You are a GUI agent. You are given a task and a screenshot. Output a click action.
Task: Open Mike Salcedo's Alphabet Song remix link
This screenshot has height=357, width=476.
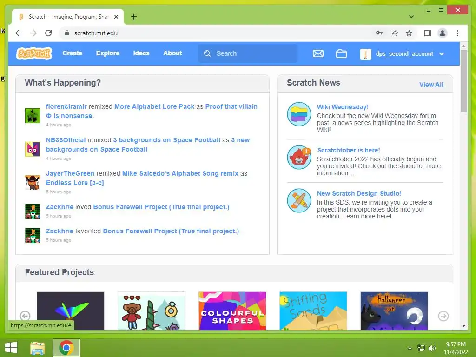pos(180,173)
